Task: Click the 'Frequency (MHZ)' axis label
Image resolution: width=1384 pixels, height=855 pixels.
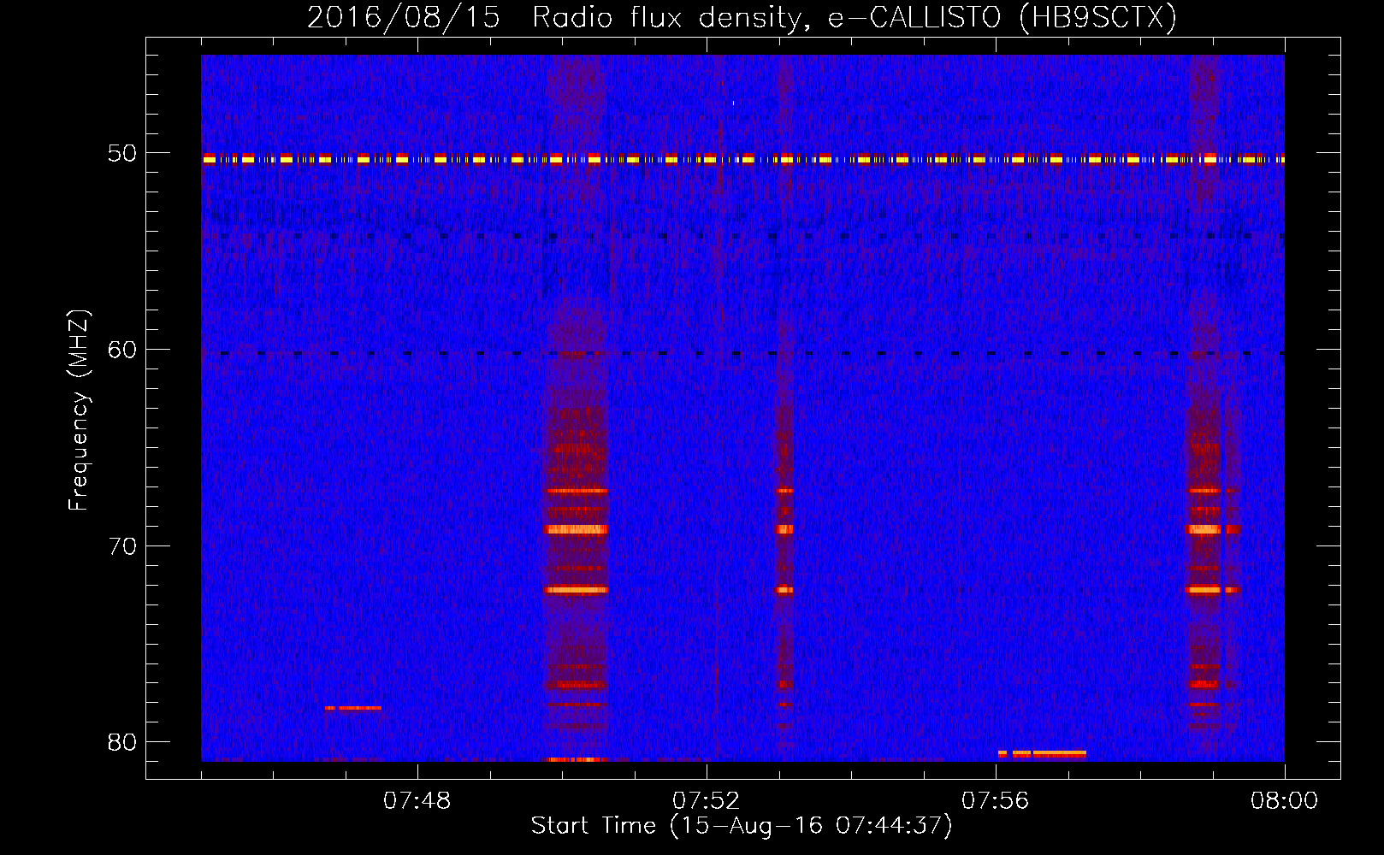Action: coord(79,410)
